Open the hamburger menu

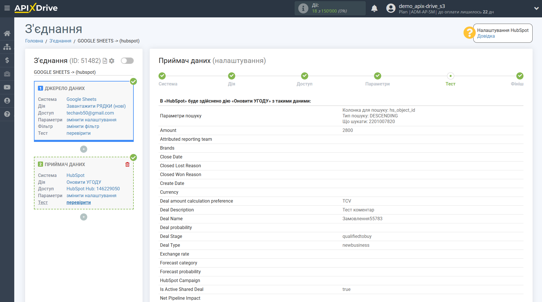(7, 8)
